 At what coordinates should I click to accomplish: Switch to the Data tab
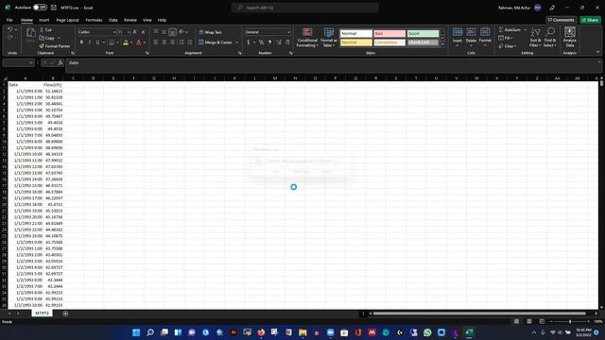tap(113, 20)
